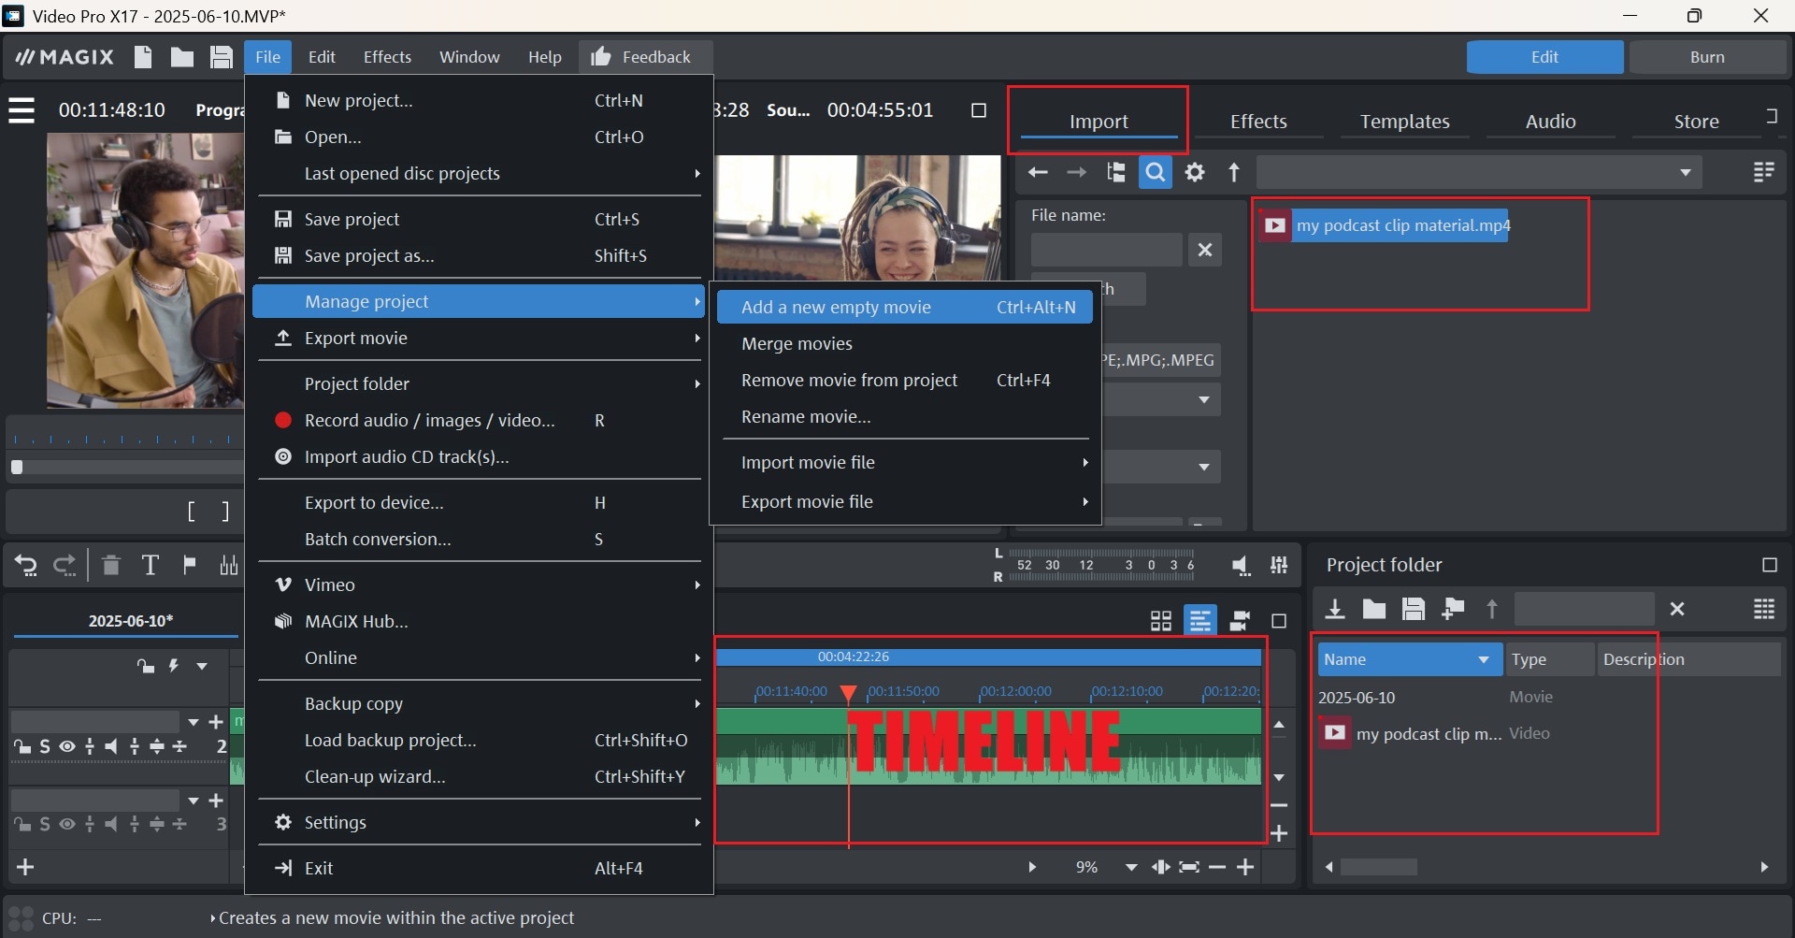The height and width of the screenshot is (938, 1795).
Task: Click the Project folder open folder icon
Action: point(1374,610)
